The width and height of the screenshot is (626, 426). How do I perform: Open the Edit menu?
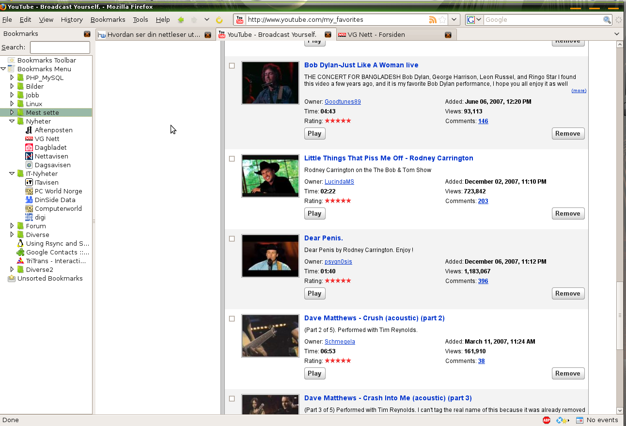[25, 19]
